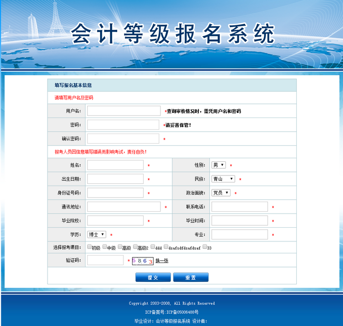Image resolution: width=343 pixels, height=326 pixels.
Task: Click the 用户名 input field
Action: [x=124, y=111]
